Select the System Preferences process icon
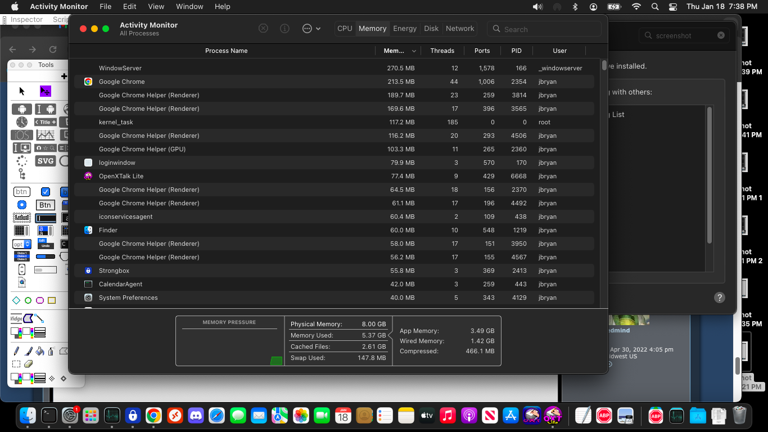Viewport: 768px width, 432px height. pyautogui.click(x=88, y=298)
